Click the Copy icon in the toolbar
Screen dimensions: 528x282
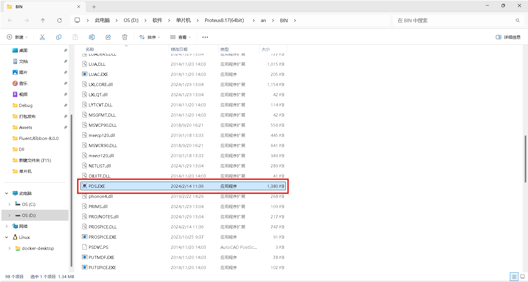[x=59, y=37]
